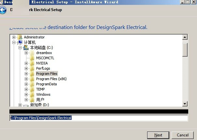Select 本地磁盘 (C:) in the tree
The height and width of the screenshot is (140, 197).
pyautogui.click(x=41, y=48)
